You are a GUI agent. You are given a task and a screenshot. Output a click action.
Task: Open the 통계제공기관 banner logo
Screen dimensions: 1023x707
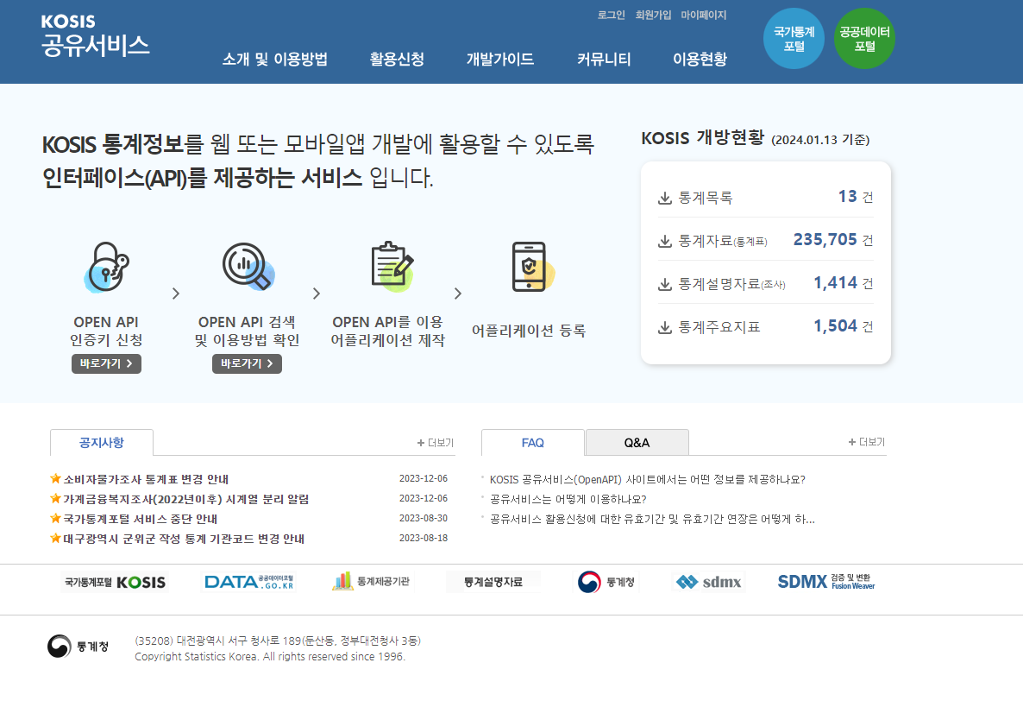click(371, 581)
